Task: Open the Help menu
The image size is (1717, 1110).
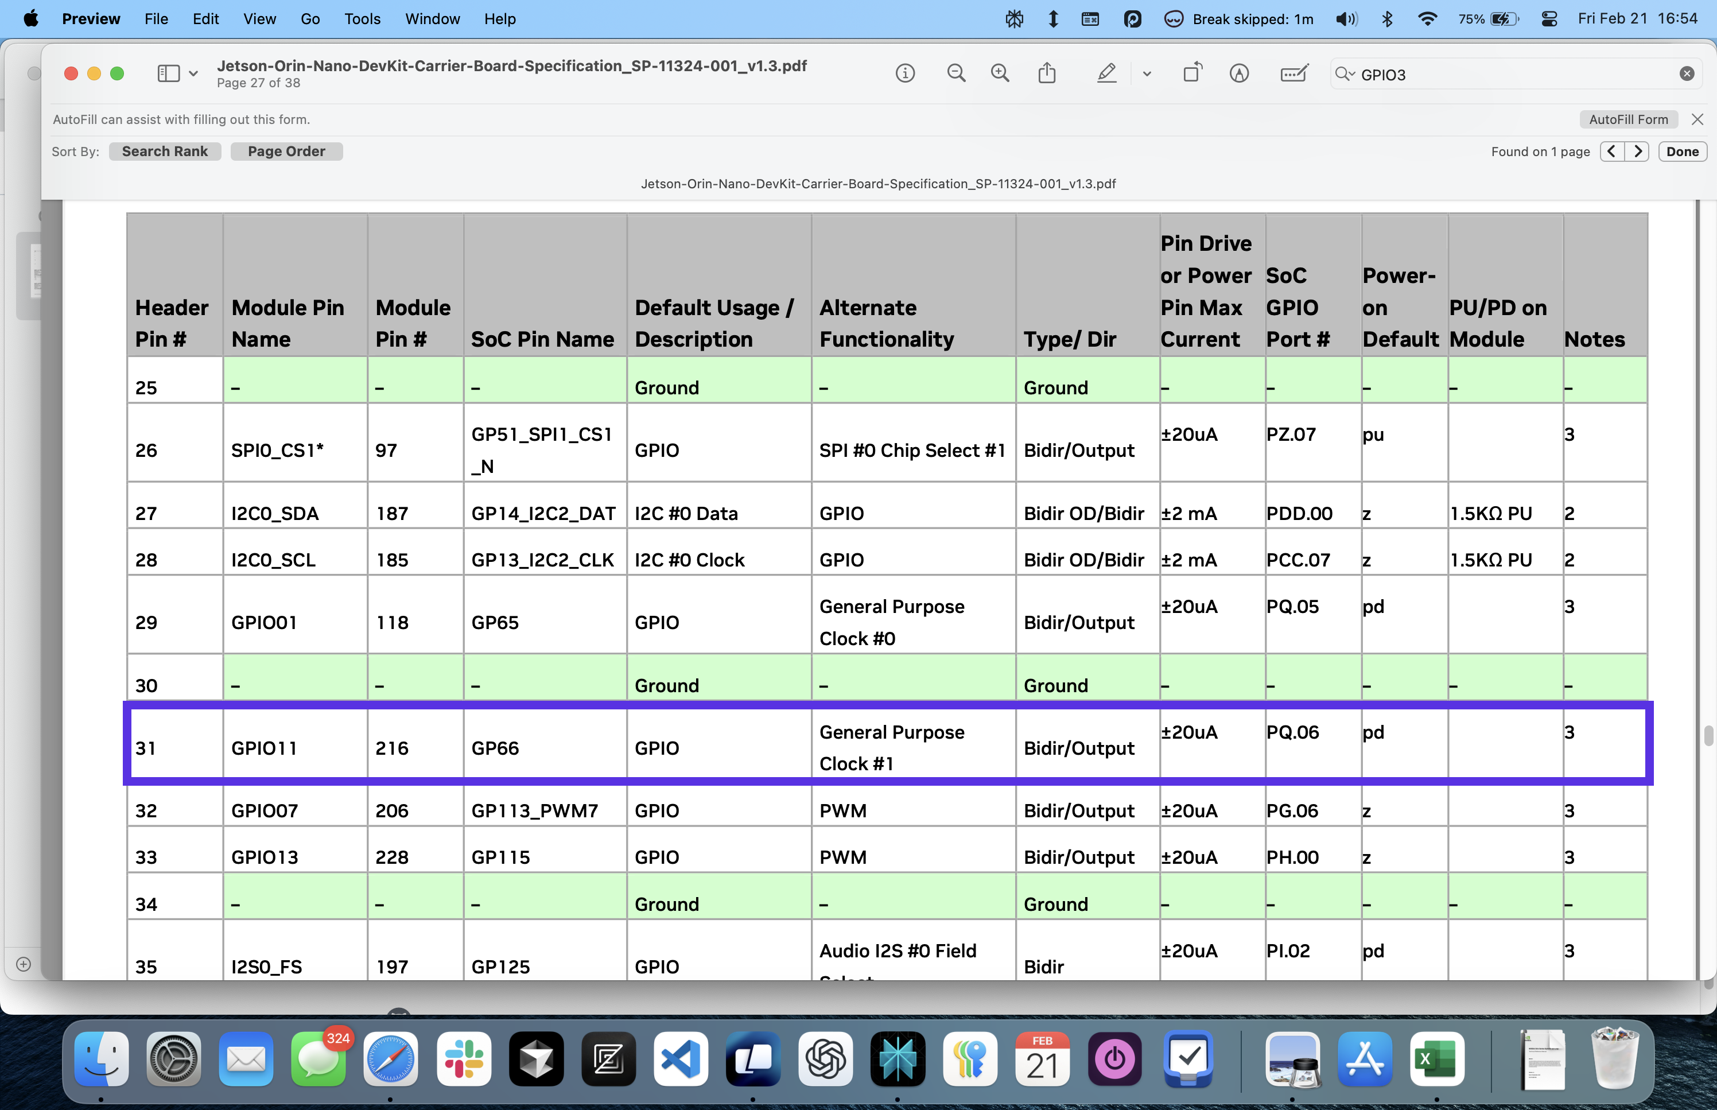Action: (500, 19)
